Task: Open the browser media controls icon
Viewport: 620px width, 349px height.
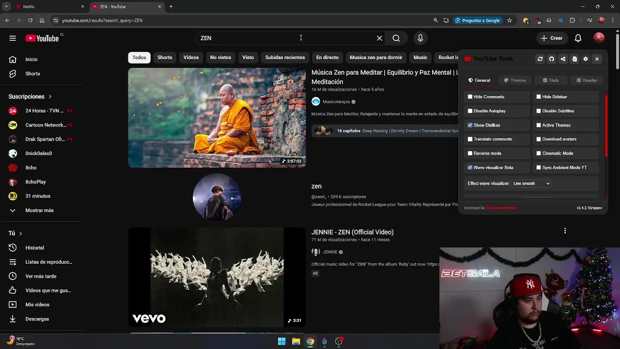Action: tap(589, 20)
